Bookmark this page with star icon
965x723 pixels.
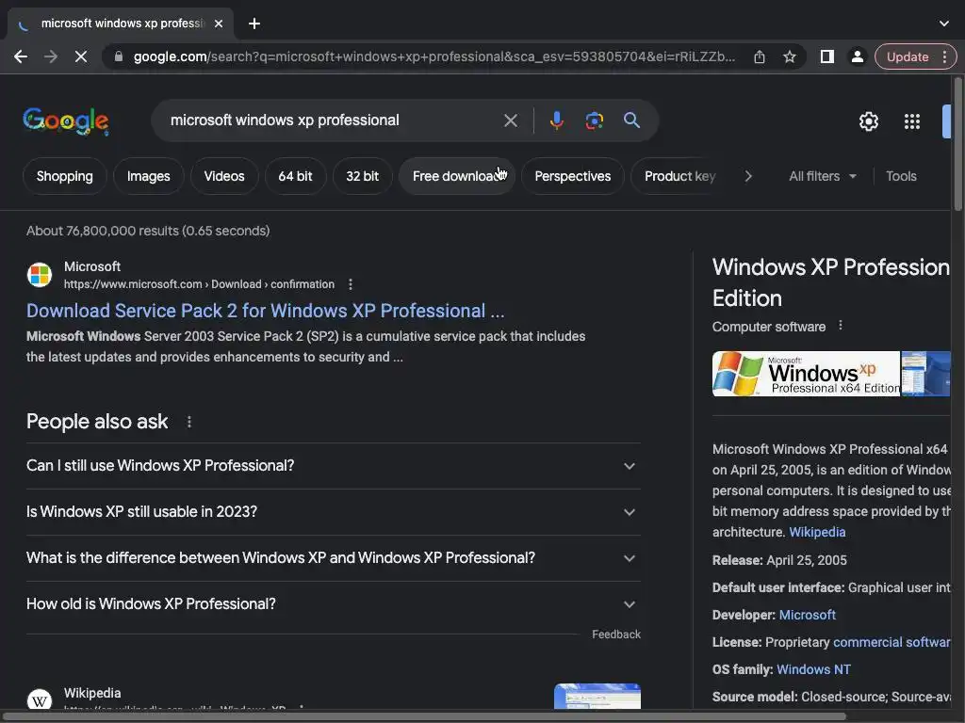[x=790, y=56]
